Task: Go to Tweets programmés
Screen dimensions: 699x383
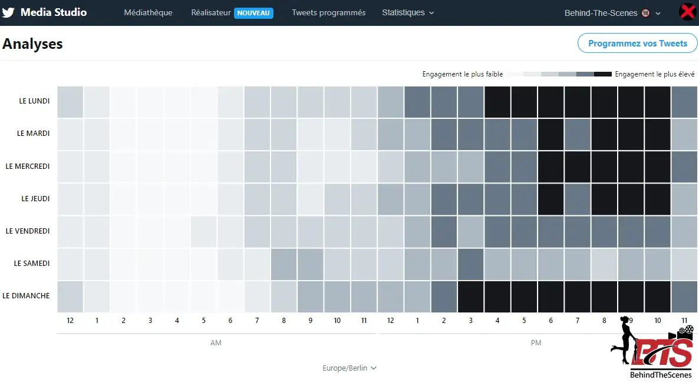Action: pyautogui.click(x=328, y=13)
